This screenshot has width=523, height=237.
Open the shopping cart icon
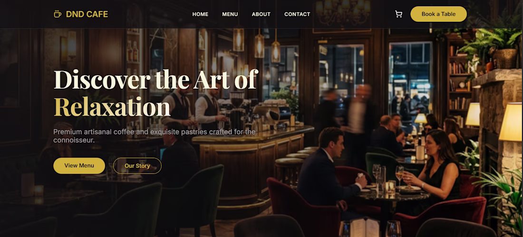coord(398,14)
